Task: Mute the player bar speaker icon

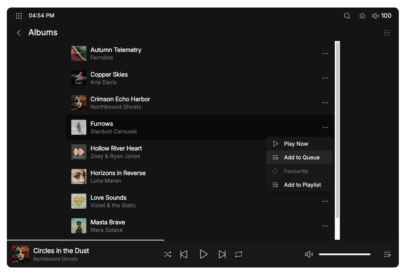Action: point(309,254)
